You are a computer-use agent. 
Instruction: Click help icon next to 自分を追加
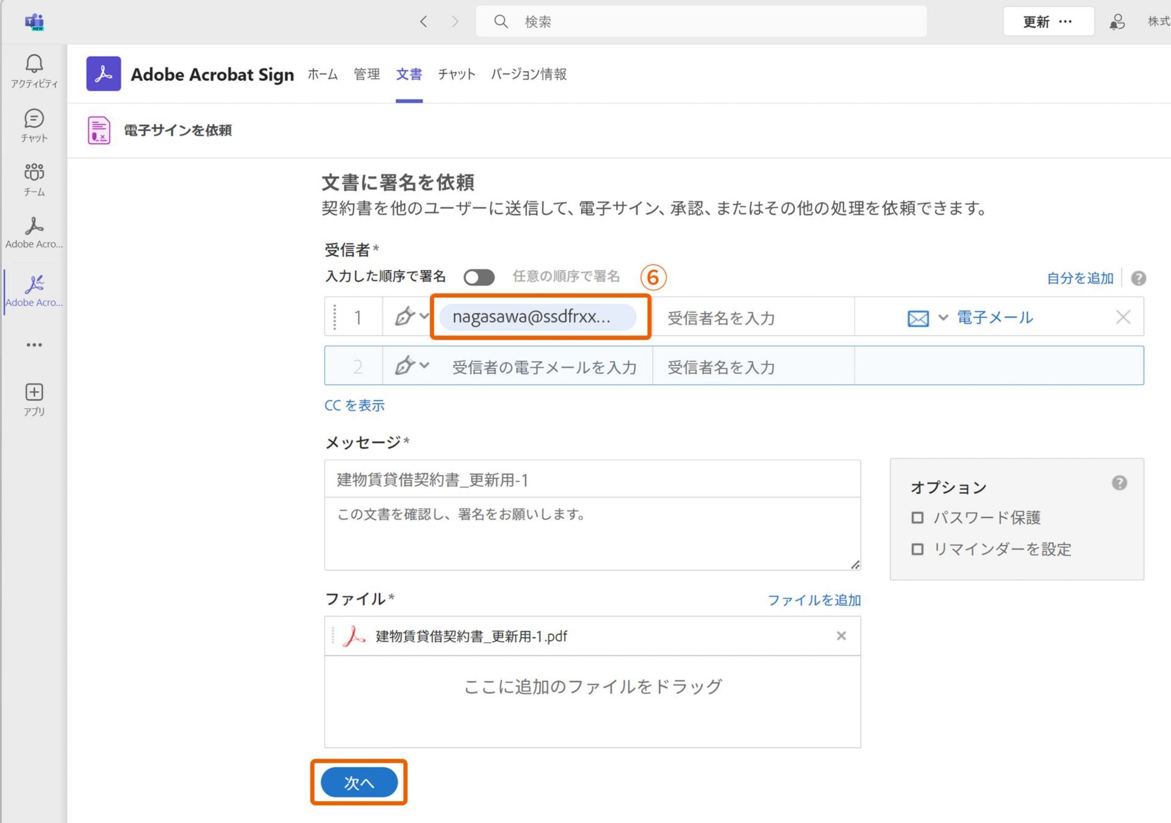(x=1138, y=278)
